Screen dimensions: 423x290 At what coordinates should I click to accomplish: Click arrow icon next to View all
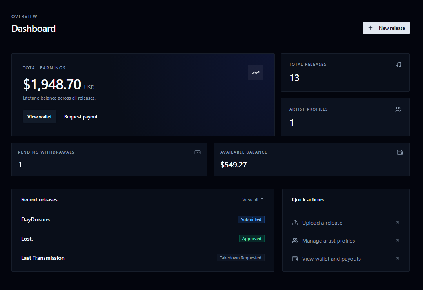point(262,199)
